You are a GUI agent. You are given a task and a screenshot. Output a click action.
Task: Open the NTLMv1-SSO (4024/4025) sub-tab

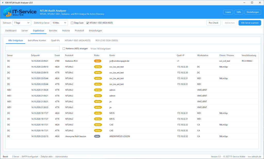point(78,40)
